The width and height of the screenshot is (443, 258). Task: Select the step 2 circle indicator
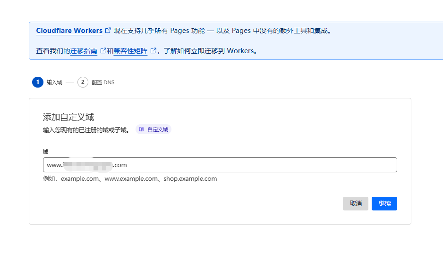click(x=83, y=82)
